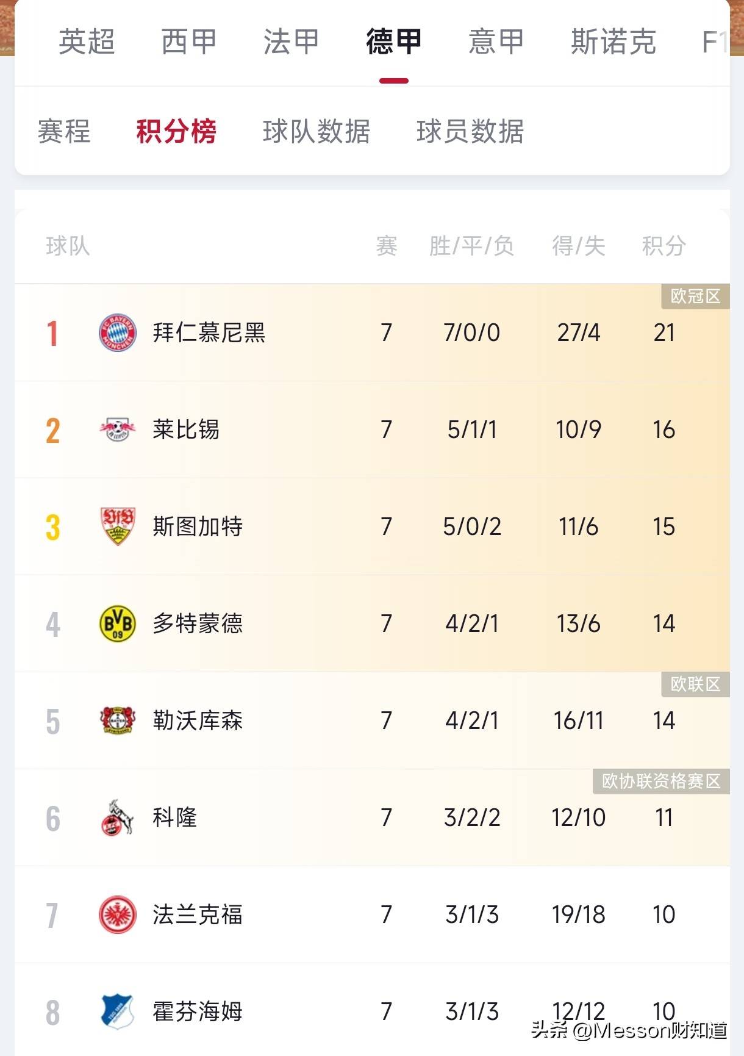Tap the RB Leipzig team crest
The height and width of the screenshot is (1056, 744).
pos(117,429)
